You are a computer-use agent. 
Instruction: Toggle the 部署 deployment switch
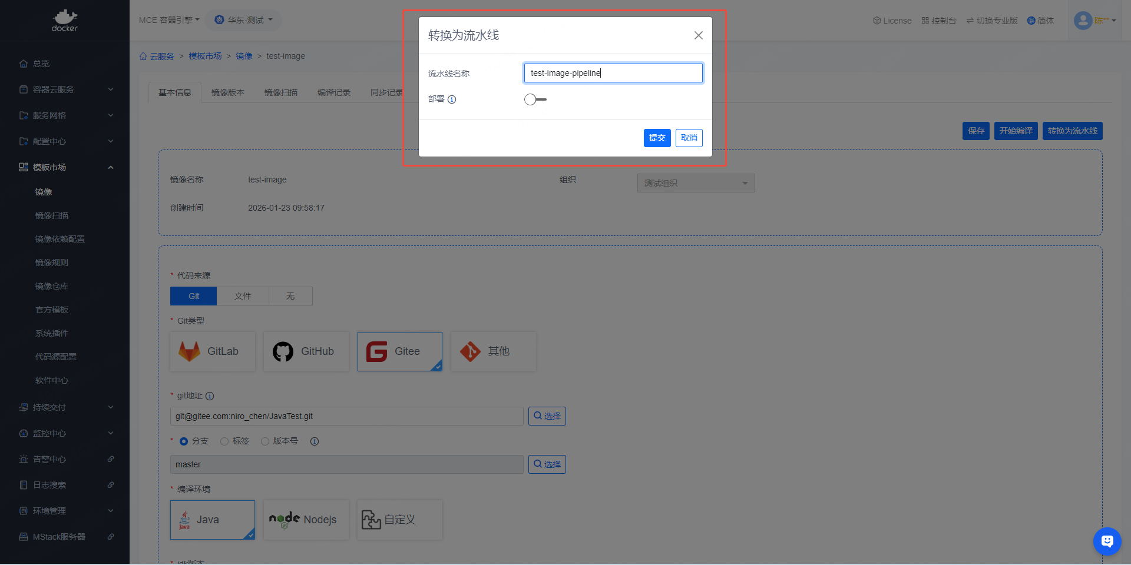click(535, 99)
